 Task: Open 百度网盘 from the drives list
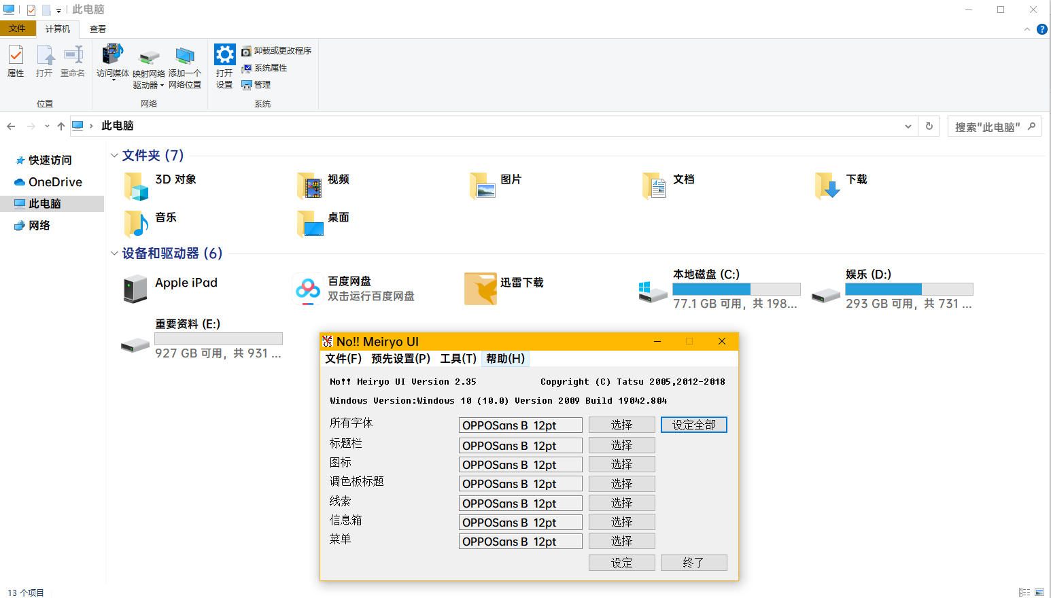click(x=308, y=288)
